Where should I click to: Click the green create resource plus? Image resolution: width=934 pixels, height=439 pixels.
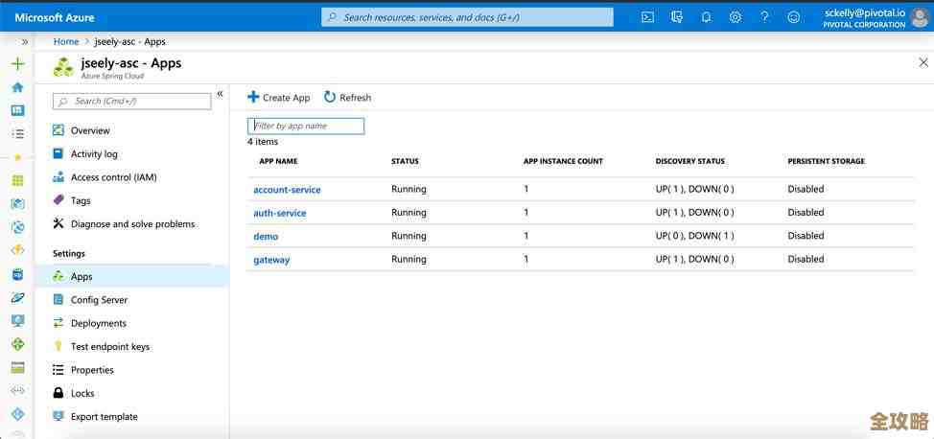click(17, 64)
